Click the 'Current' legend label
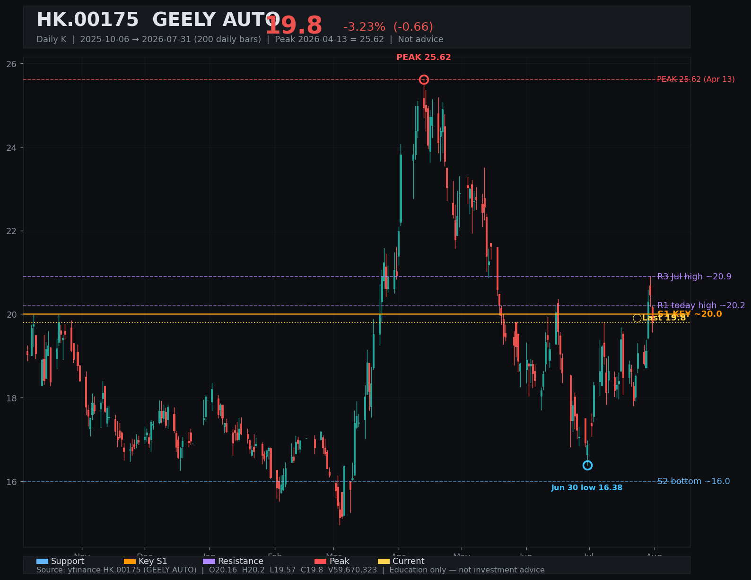This screenshot has width=751, height=580. [x=409, y=561]
